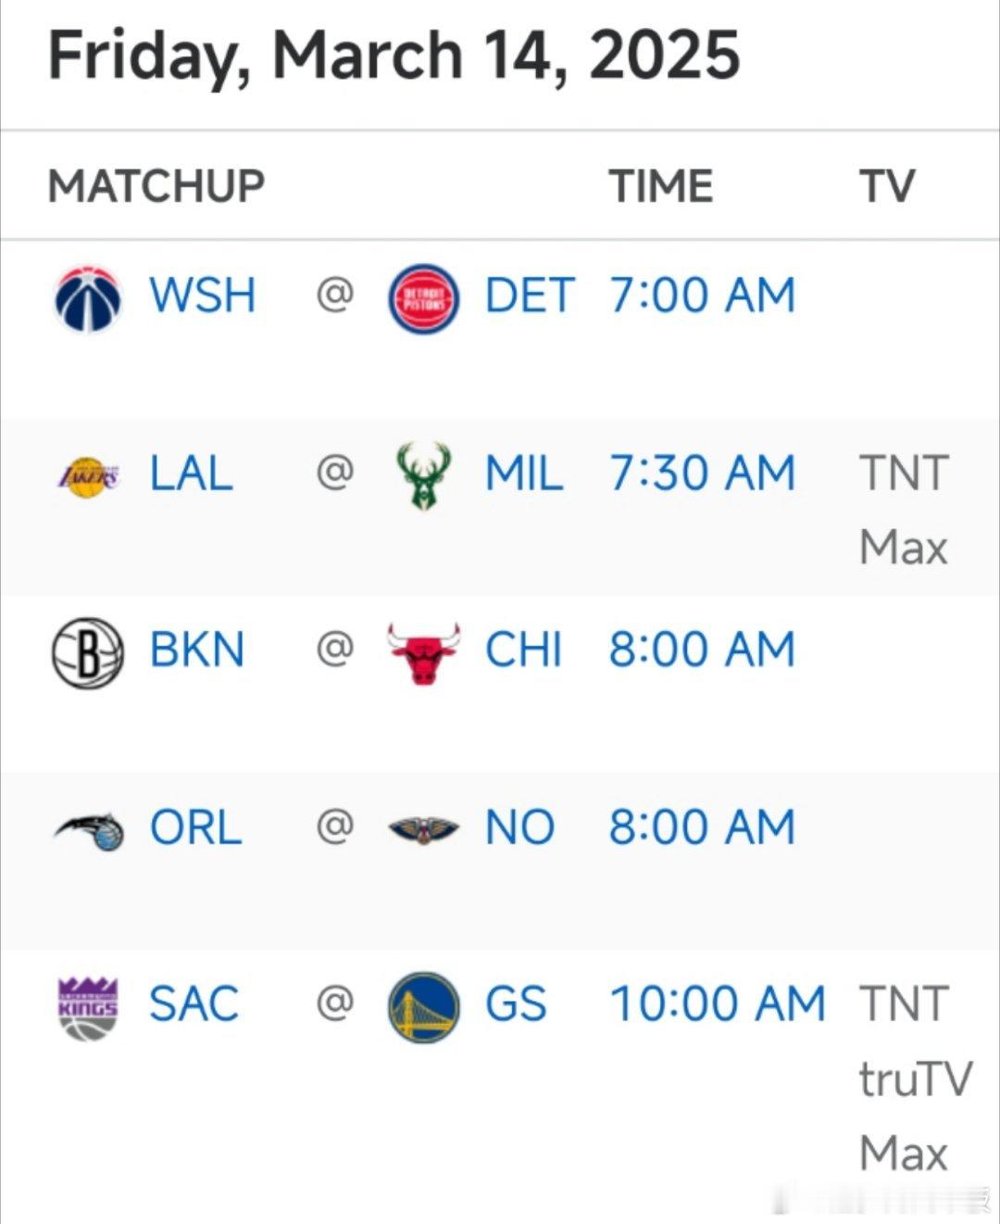Follow the DET team link
The height and width of the screenshot is (1224, 1000).
pos(530,296)
